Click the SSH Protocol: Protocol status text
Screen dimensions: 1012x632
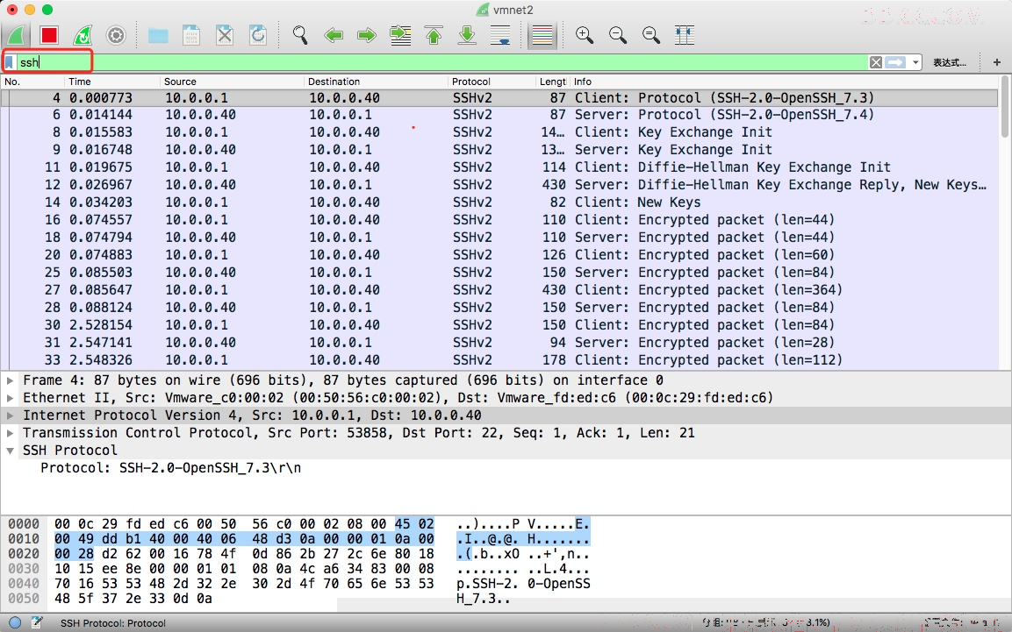pyautogui.click(x=113, y=623)
